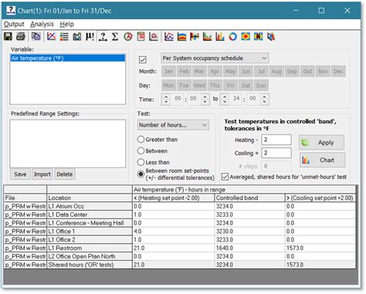Open the Help menu
Image resolution: width=366 pixels, height=294 pixels.
[x=67, y=24]
